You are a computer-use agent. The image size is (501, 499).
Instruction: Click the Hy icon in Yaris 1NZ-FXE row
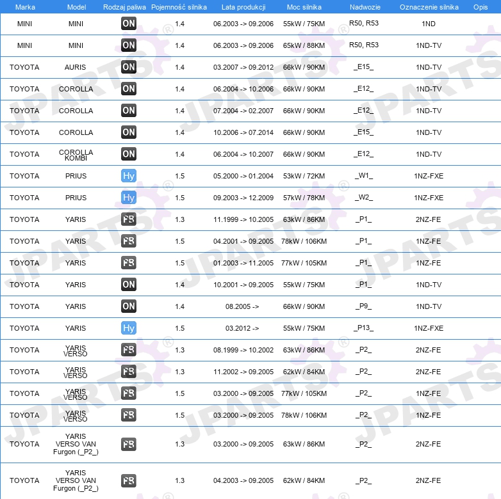128,328
